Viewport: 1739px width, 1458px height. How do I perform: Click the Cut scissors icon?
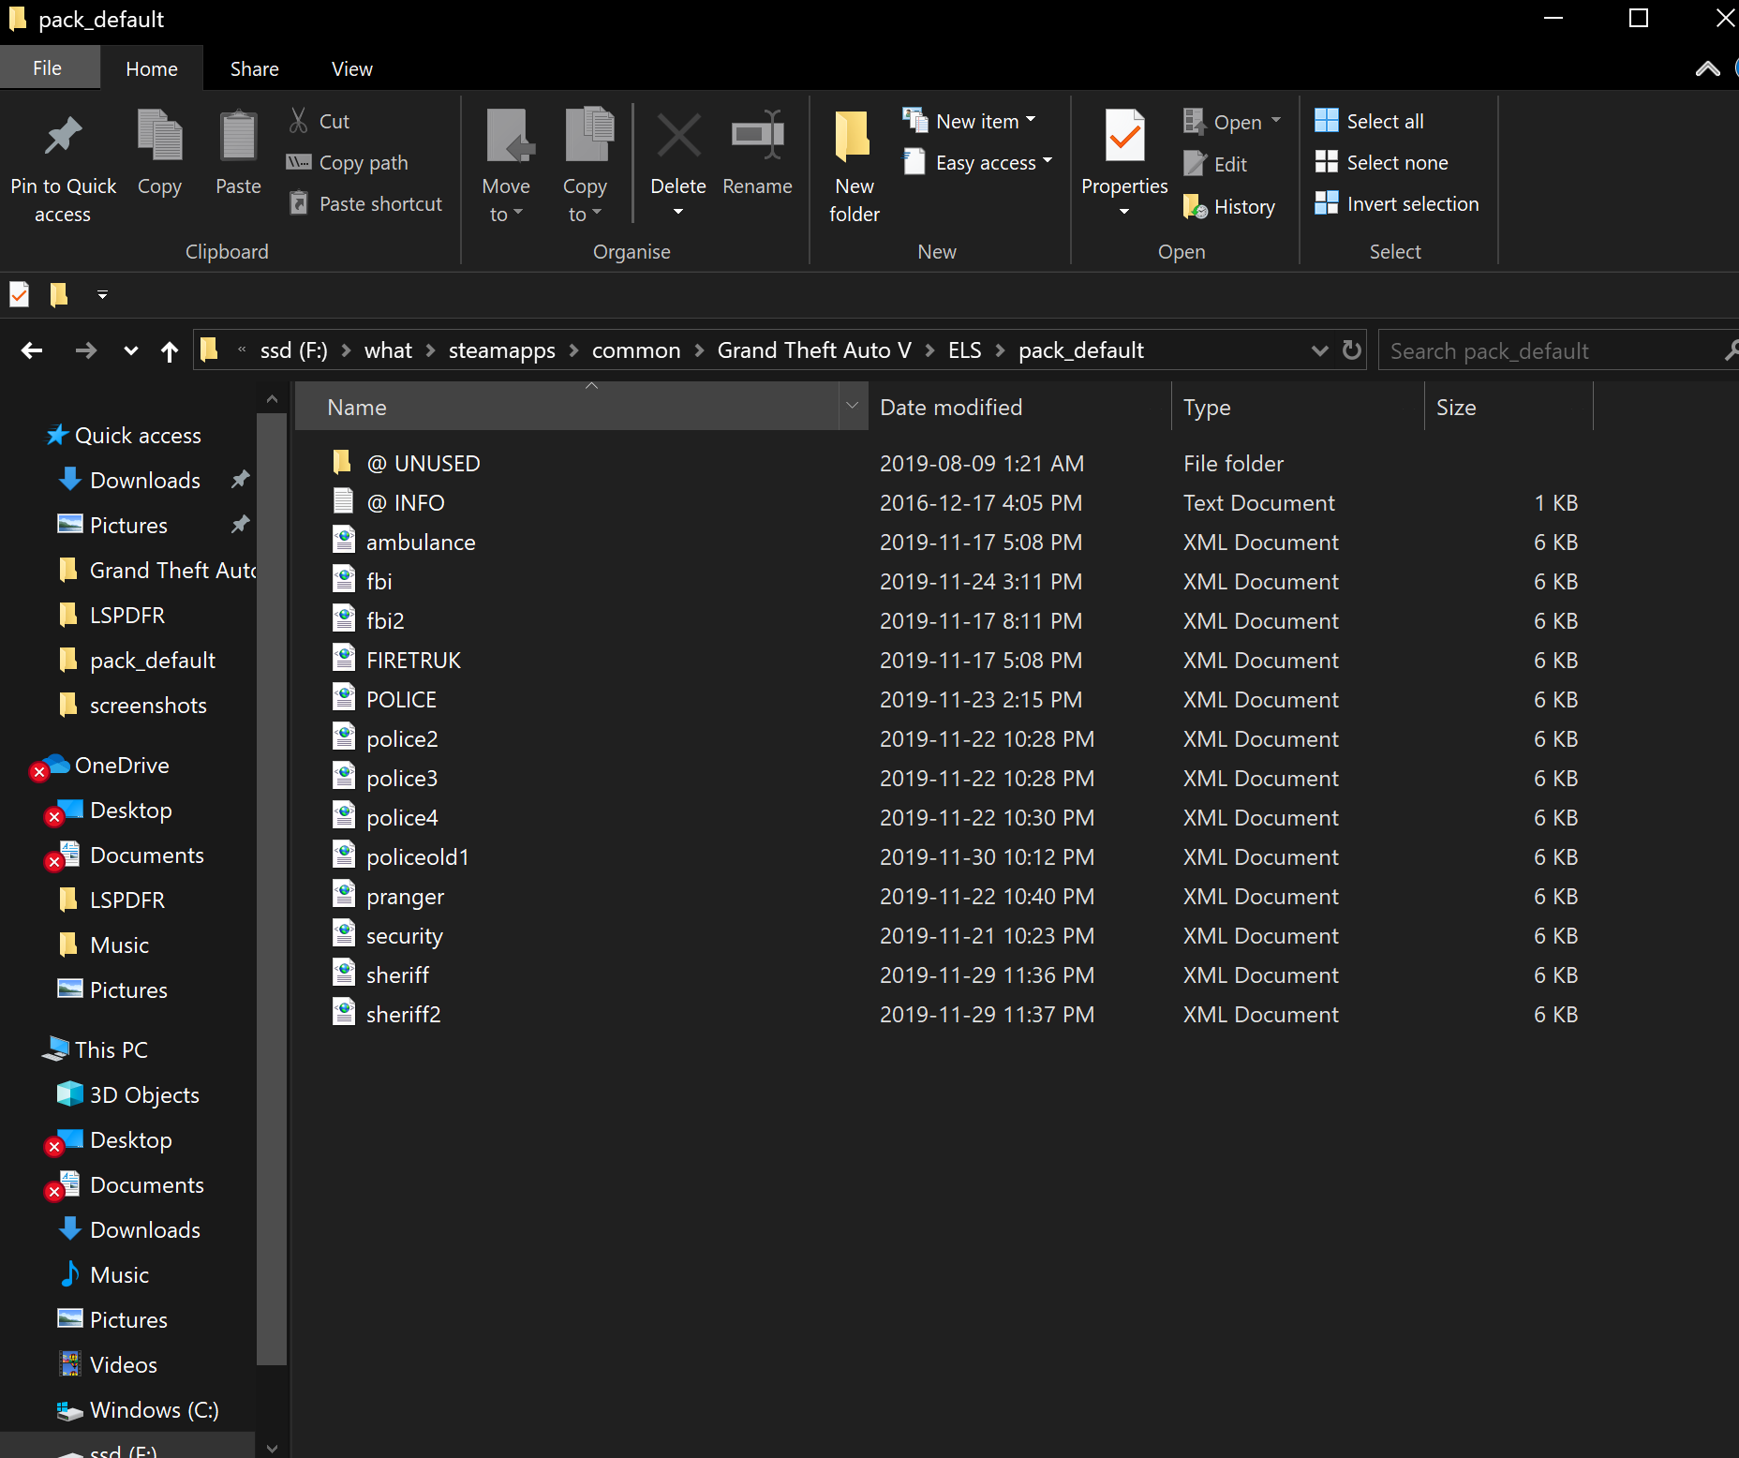(299, 121)
